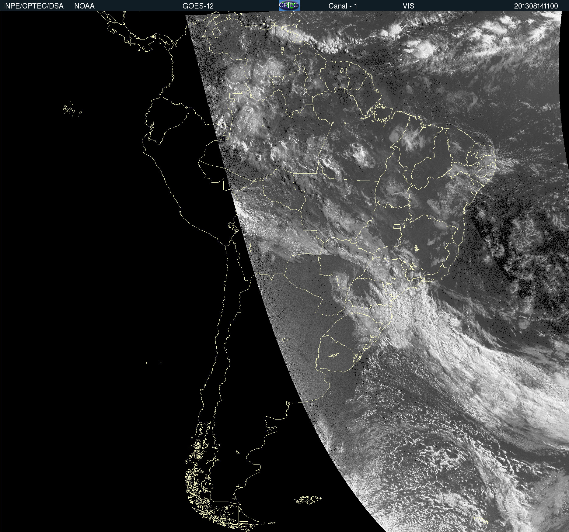Click the Canal - 1 label
The height and width of the screenshot is (532, 569).
click(343, 6)
